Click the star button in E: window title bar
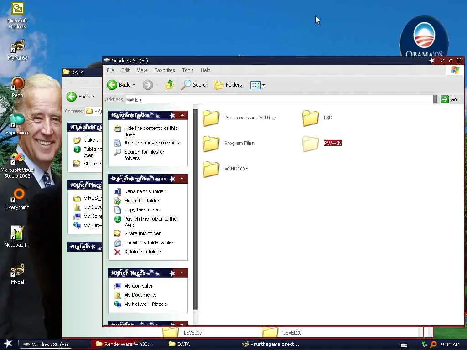 (x=432, y=61)
